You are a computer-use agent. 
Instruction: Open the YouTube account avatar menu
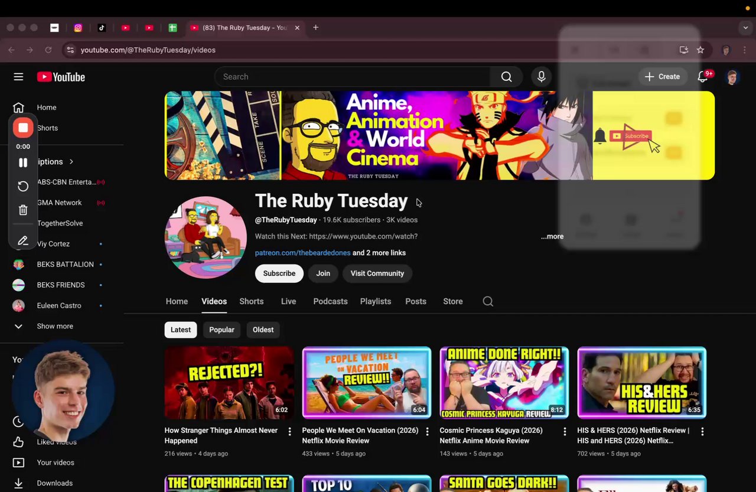pos(732,77)
